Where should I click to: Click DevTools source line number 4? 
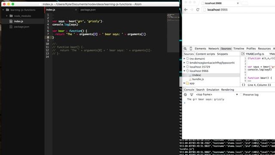pos(245,67)
